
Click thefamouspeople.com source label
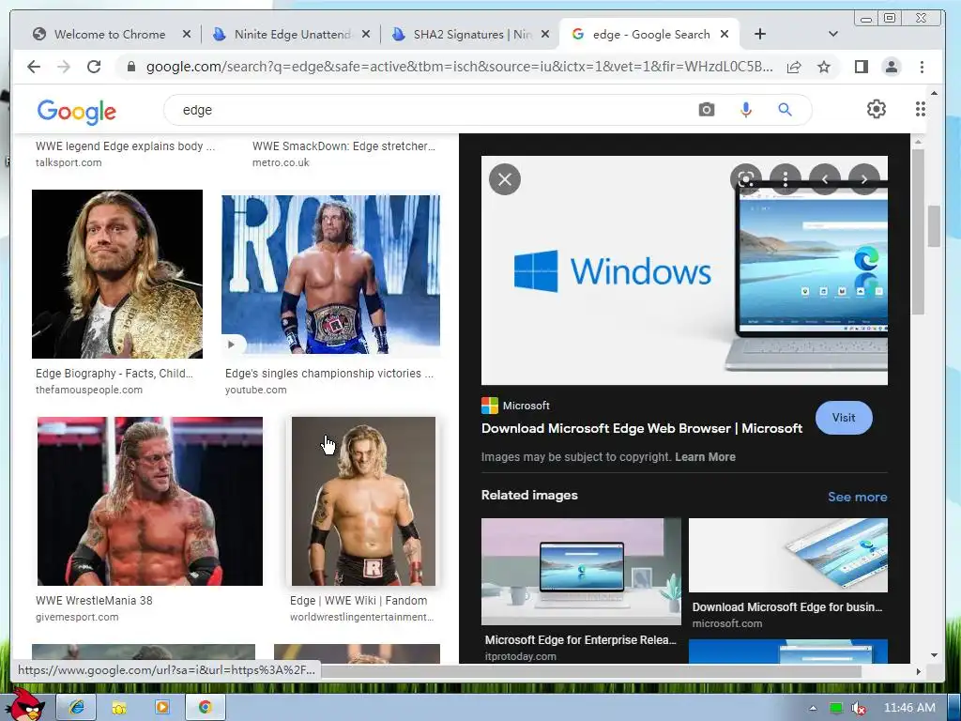89,390
